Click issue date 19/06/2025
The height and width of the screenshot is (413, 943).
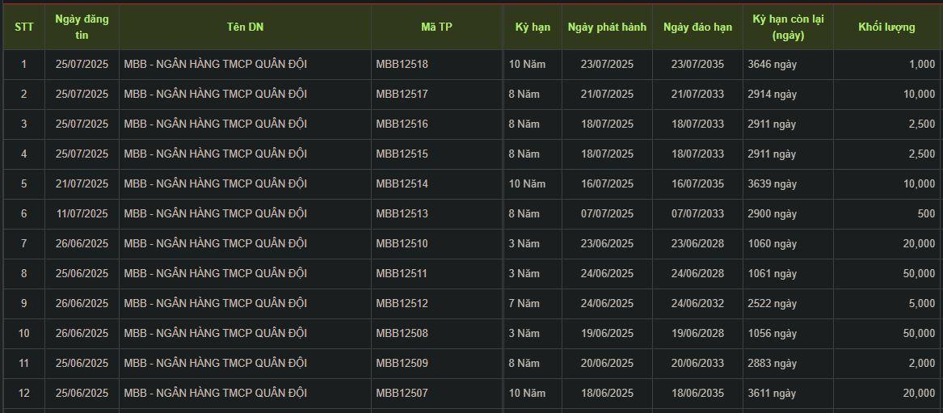tap(608, 333)
